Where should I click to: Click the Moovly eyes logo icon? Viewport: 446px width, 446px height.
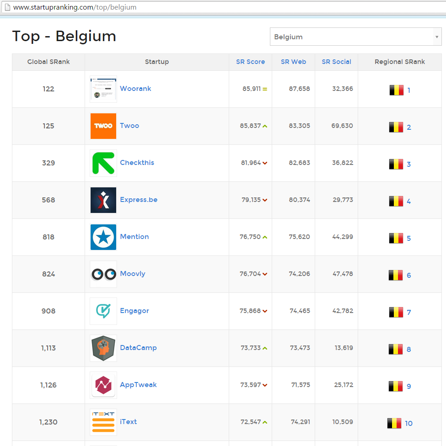pyautogui.click(x=103, y=274)
